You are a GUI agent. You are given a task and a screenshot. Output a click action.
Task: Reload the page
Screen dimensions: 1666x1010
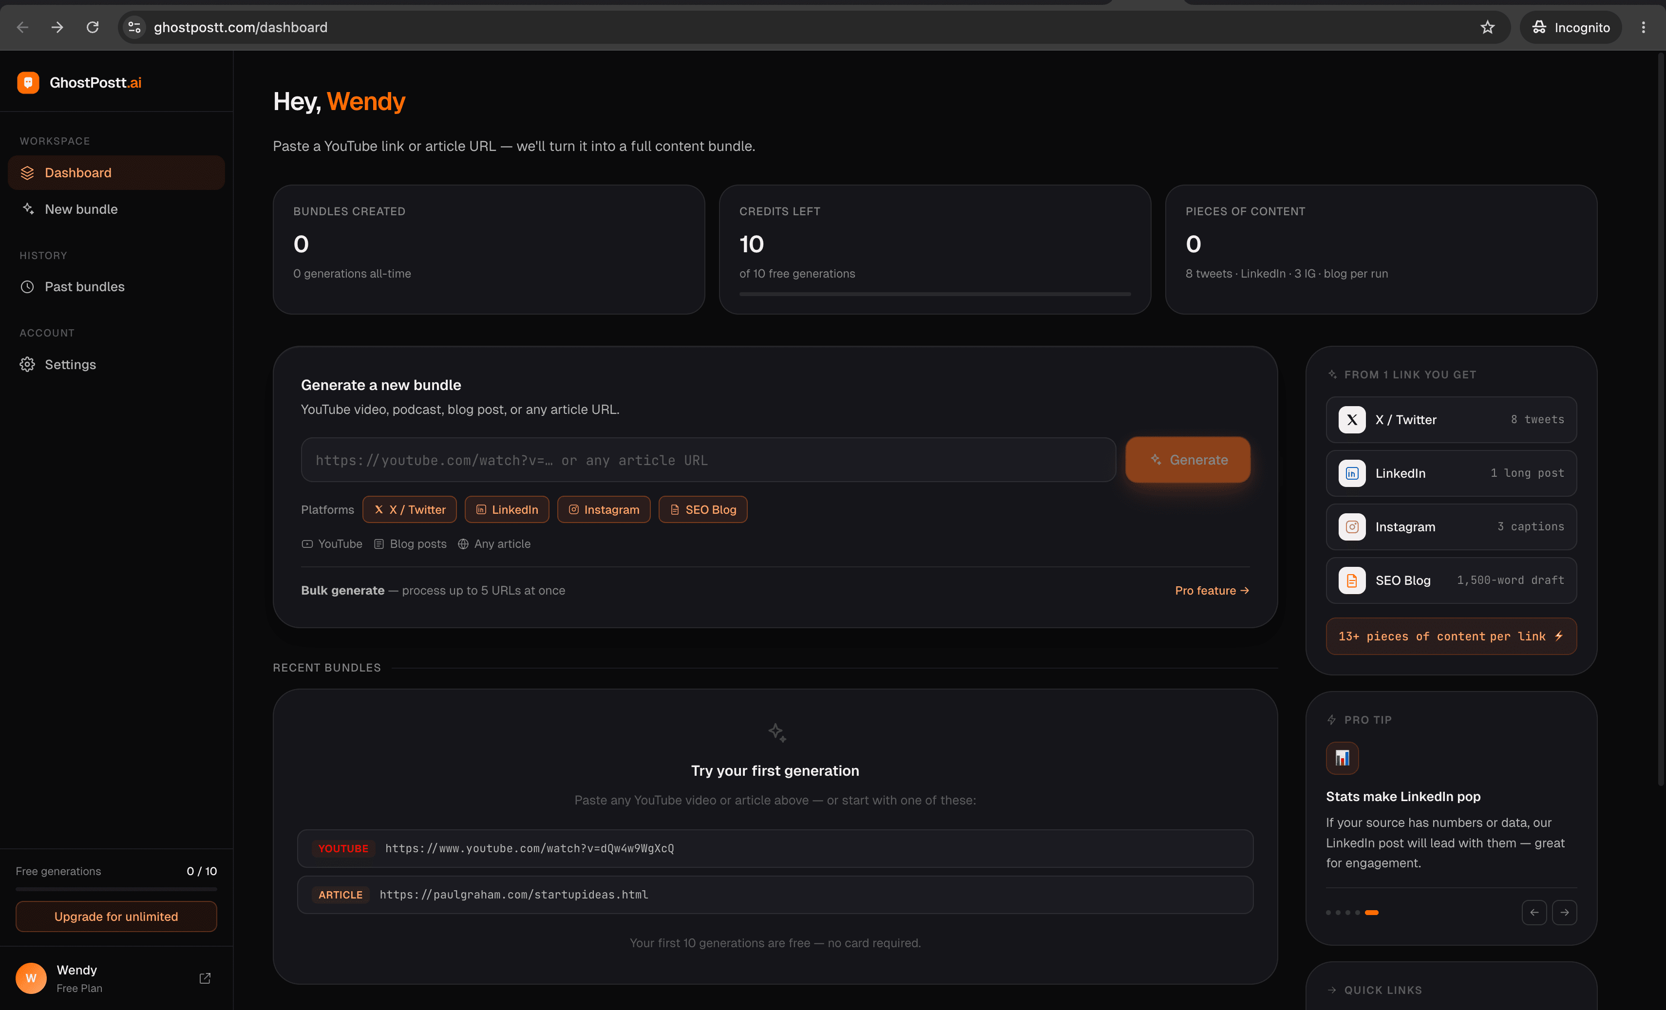click(93, 27)
